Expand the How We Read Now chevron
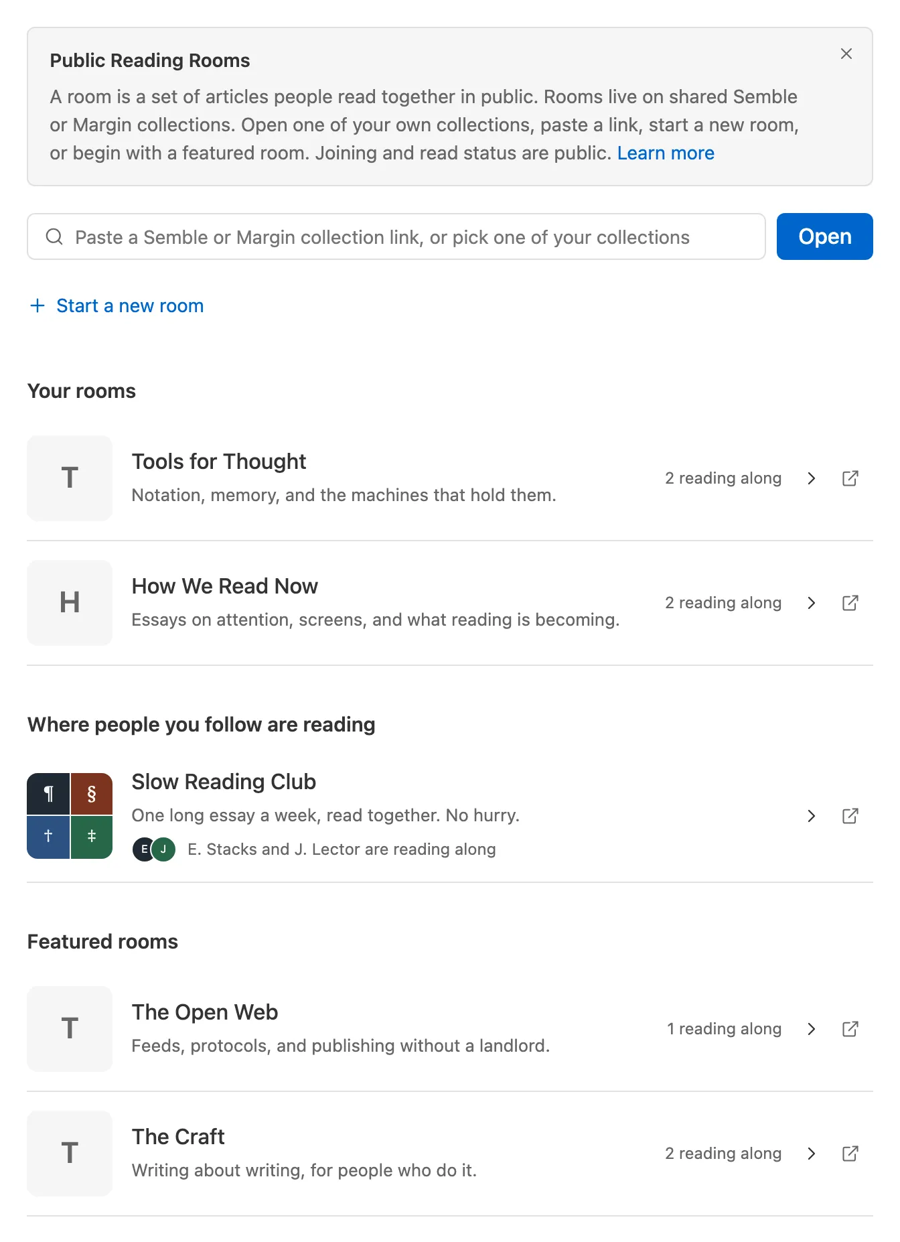The width and height of the screenshot is (900, 1242). click(x=812, y=603)
